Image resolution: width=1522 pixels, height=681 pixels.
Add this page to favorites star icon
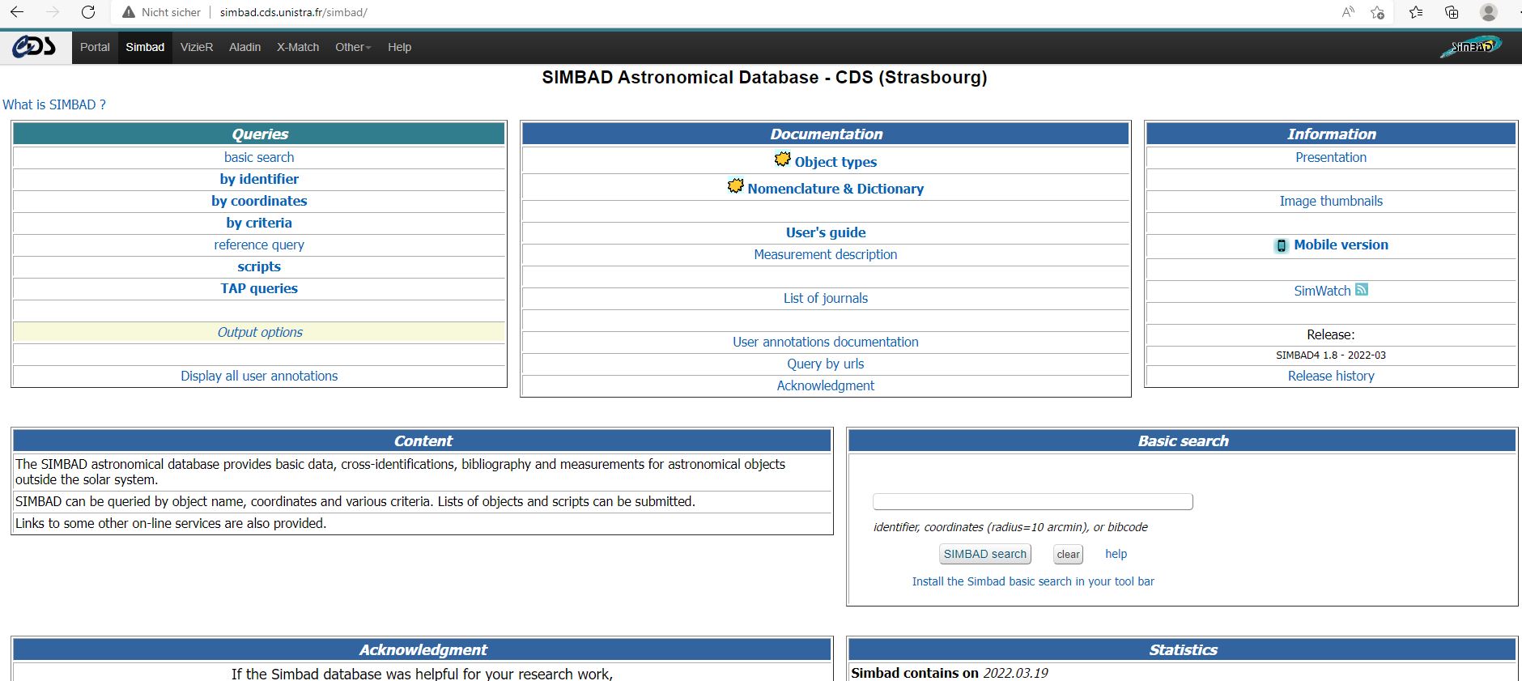[x=1377, y=12]
